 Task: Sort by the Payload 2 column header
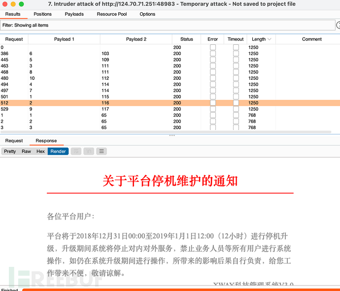click(136, 39)
